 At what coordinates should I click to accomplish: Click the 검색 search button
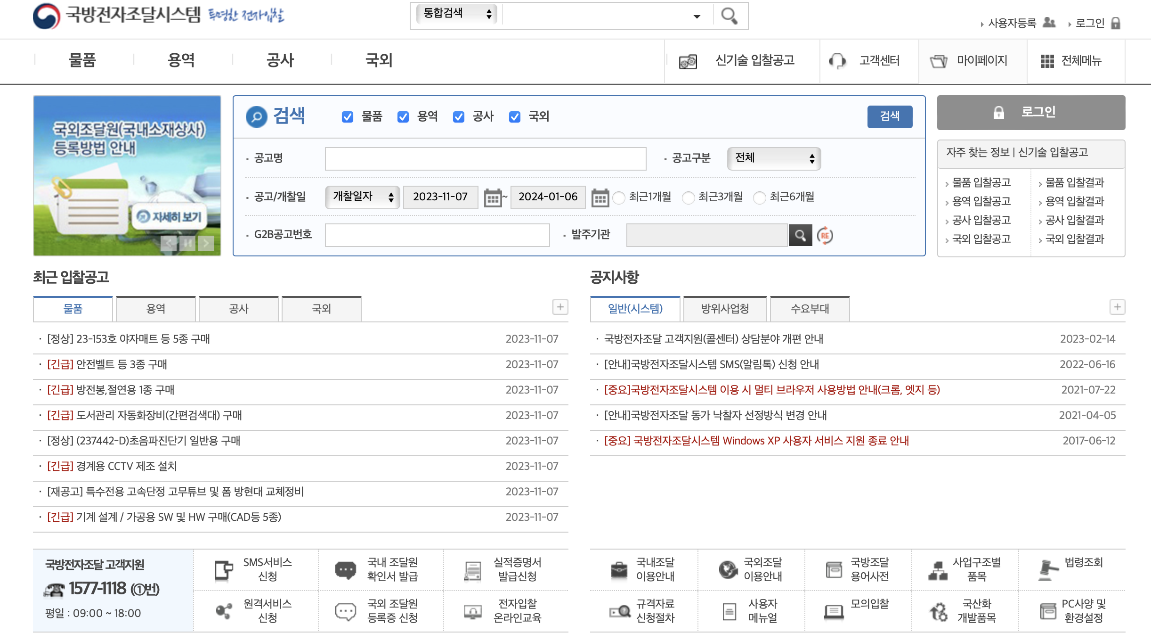[890, 116]
